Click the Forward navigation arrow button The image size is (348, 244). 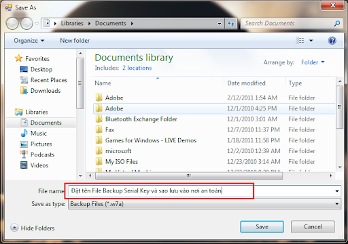point(27,23)
